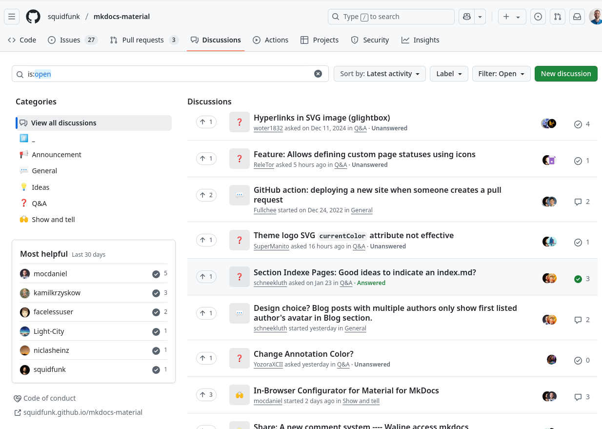
Task: Select the Q&A category in sidebar
Action: click(x=94, y=204)
